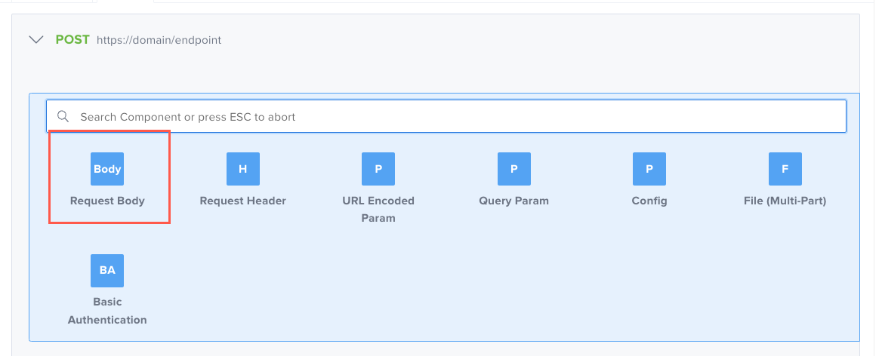Choose the Basic Authentication BA icon
The height and width of the screenshot is (356, 882).
coord(107,270)
